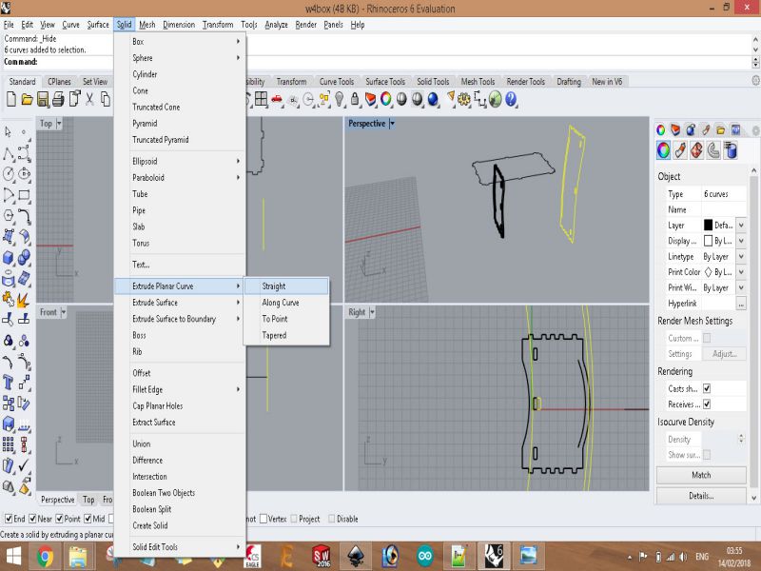Open the Perspective viewport dropdown arrow
Screen dimensions: 761x571
(x=392, y=124)
